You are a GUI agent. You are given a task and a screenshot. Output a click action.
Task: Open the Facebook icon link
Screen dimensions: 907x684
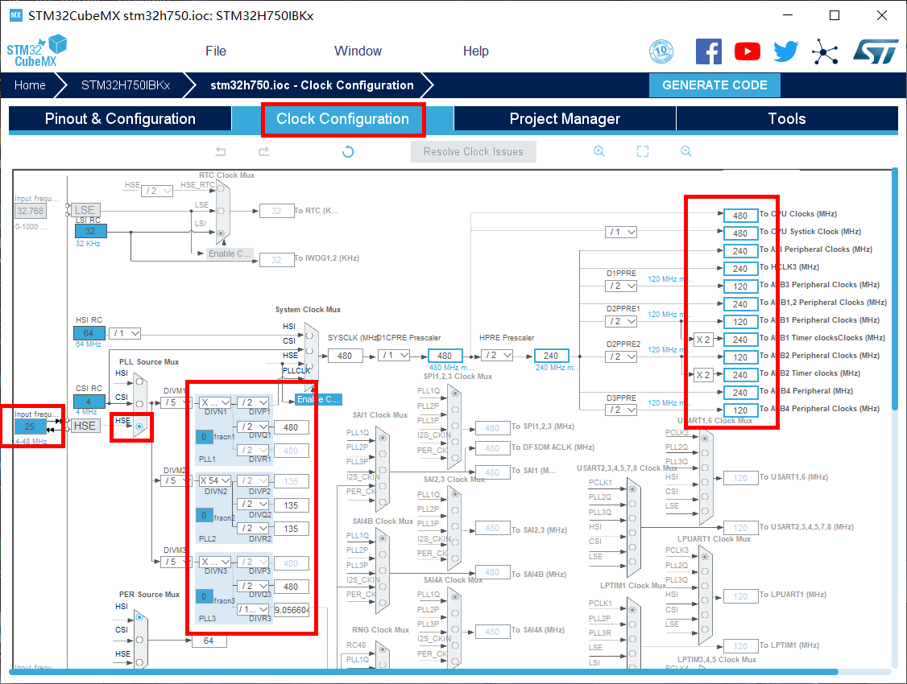[709, 52]
